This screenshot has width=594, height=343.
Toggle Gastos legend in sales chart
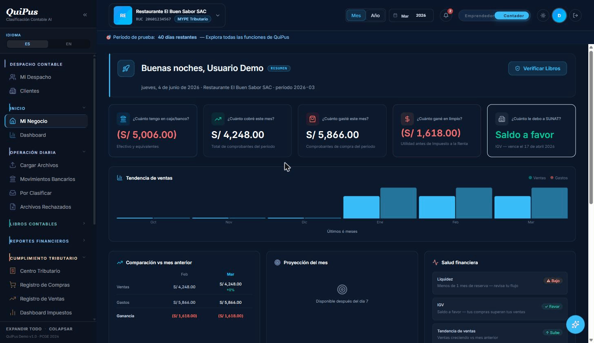[559, 178]
